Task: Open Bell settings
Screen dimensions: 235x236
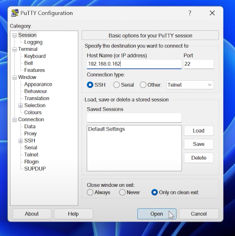Action: pos(29,63)
